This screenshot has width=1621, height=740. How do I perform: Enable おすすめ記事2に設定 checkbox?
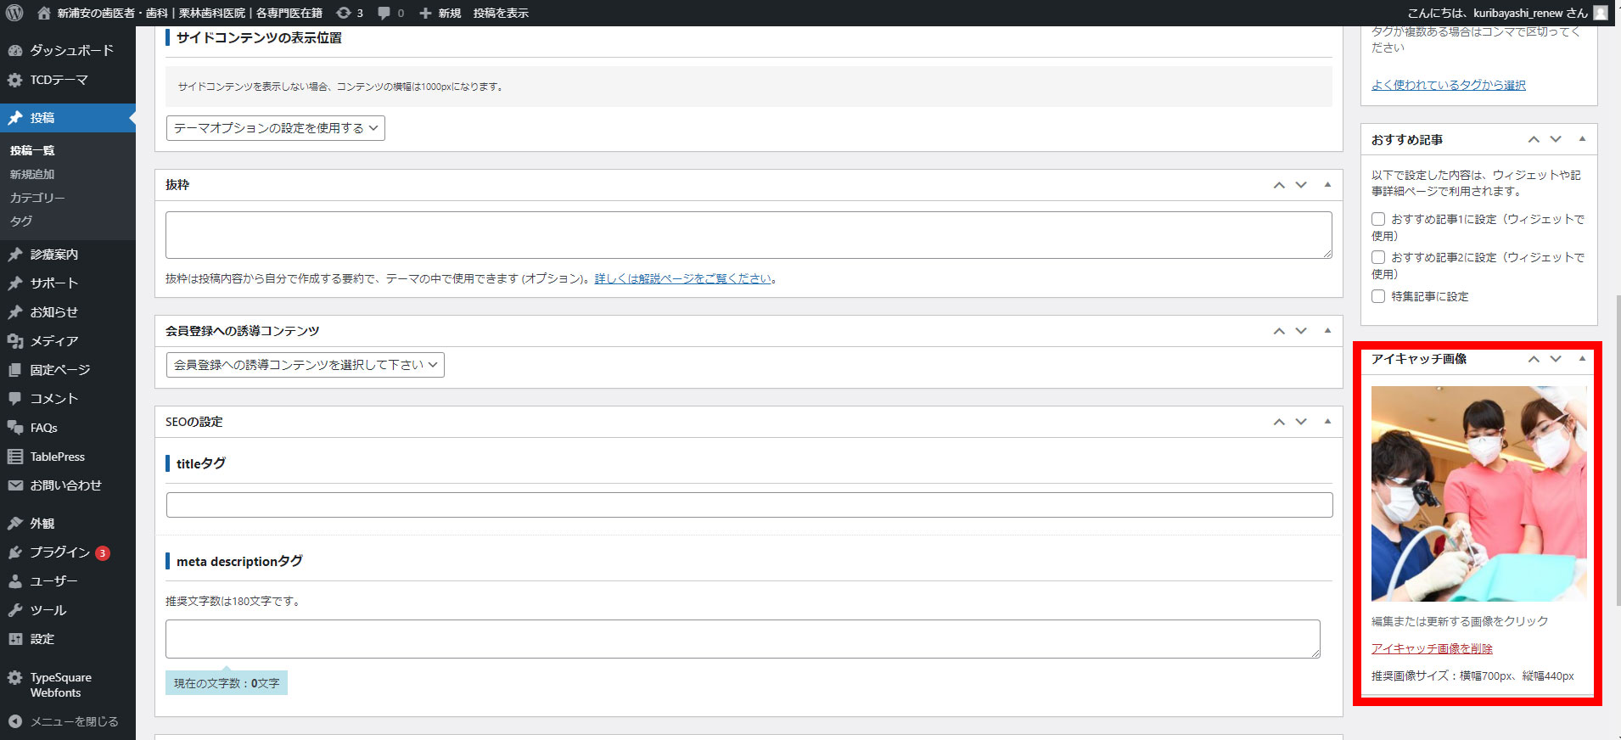1378,257
